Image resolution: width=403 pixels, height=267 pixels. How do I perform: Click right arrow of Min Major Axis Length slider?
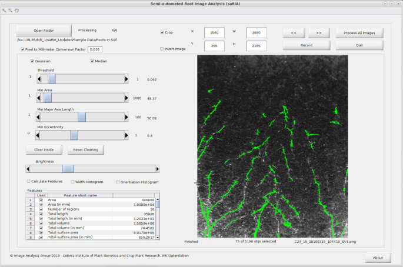tap(126, 117)
